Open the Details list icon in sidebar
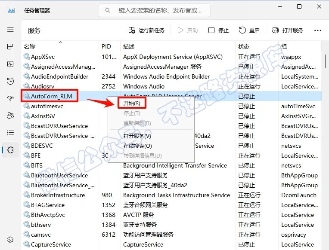Screen dimensions: 329x250 [x=10, y=133]
